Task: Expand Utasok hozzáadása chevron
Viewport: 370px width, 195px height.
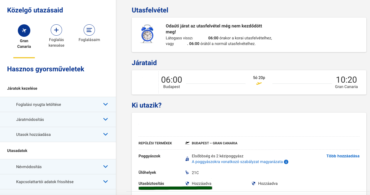Action: [106, 134]
